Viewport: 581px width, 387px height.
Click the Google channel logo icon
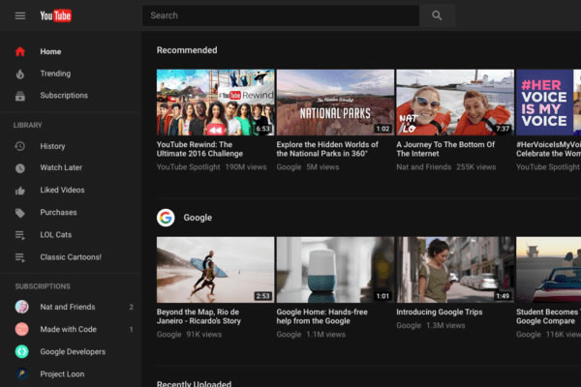coord(166,218)
